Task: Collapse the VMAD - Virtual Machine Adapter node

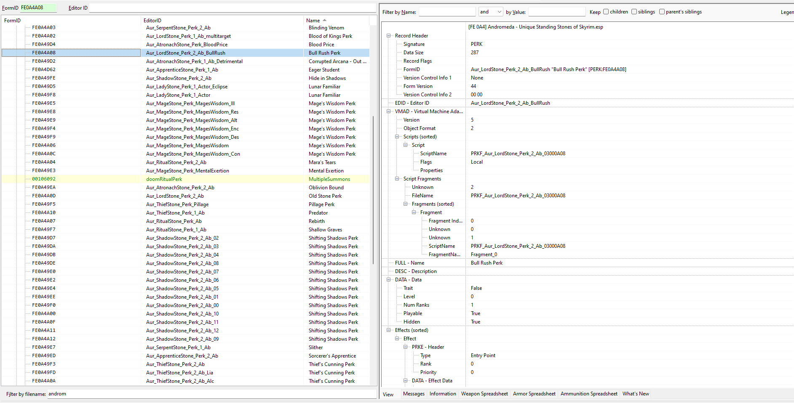Action: click(389, 111)
